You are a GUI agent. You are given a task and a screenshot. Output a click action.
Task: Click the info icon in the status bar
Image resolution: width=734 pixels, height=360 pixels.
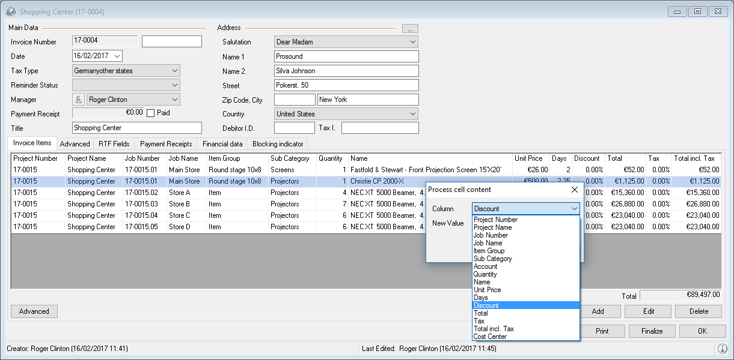click(x=722, y=349)
